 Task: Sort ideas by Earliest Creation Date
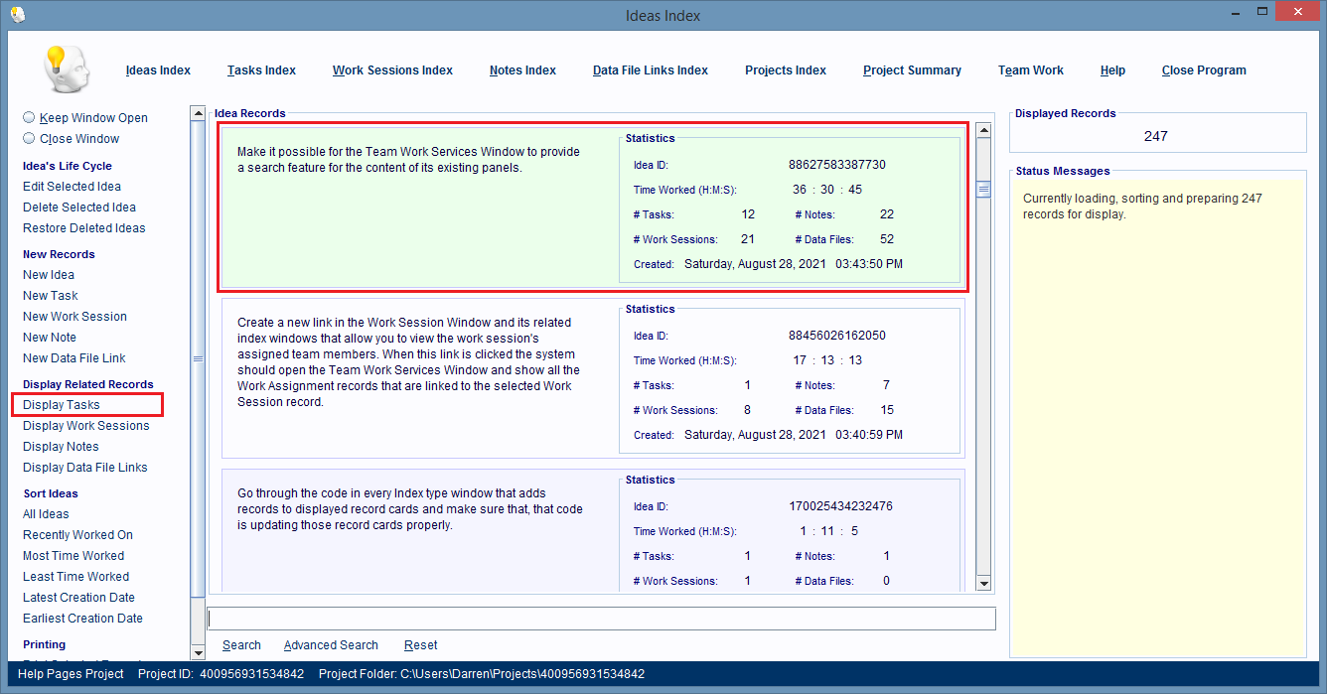(82, 619)
